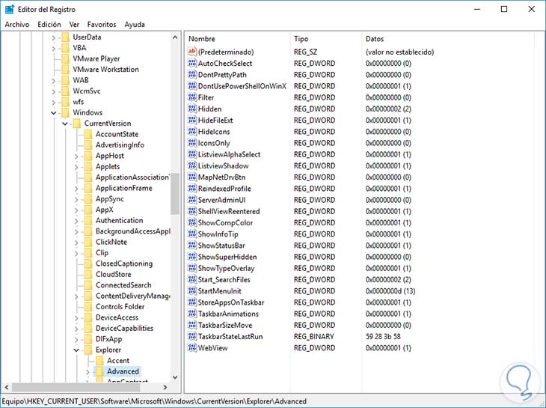The image size is (546, 408).
Task: Click the tree horizontal scroll right arrow
Action: 165,387
